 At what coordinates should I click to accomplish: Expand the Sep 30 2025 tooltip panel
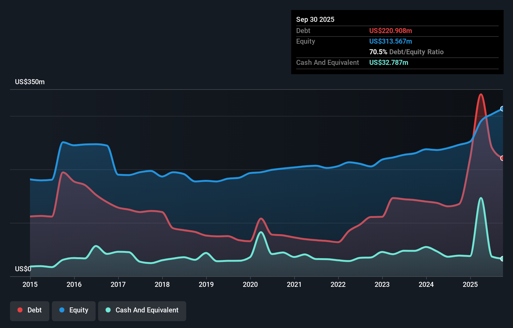click(315, 19)
